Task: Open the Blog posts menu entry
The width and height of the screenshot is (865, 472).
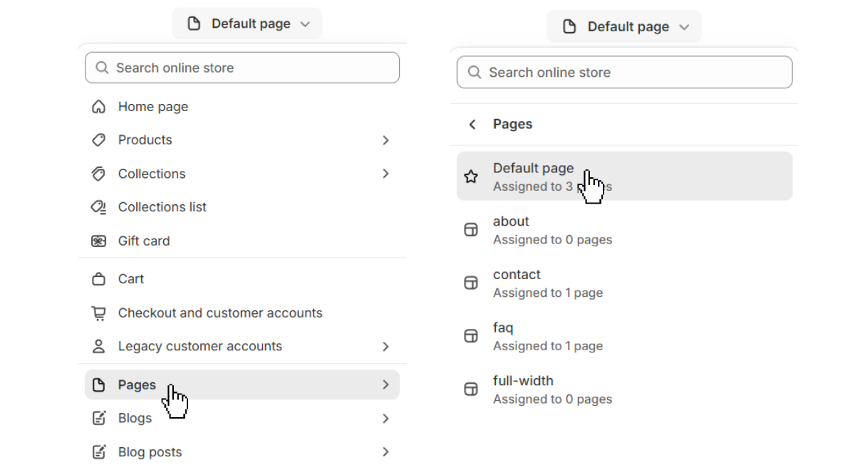Action: [150, 451]
